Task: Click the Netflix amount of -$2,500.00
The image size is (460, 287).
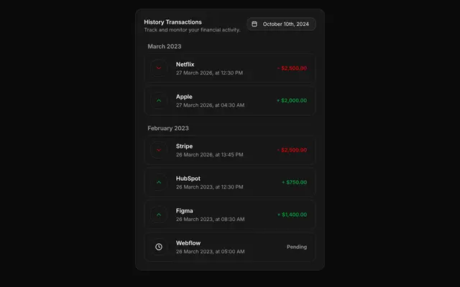Action: [x=292, y=68]
